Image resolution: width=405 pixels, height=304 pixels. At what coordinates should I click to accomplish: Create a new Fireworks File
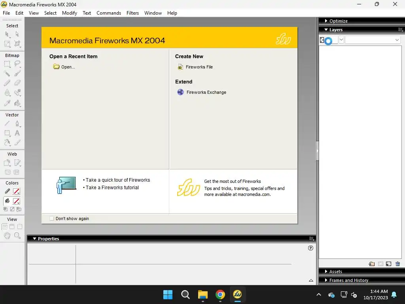pos(195,67)
